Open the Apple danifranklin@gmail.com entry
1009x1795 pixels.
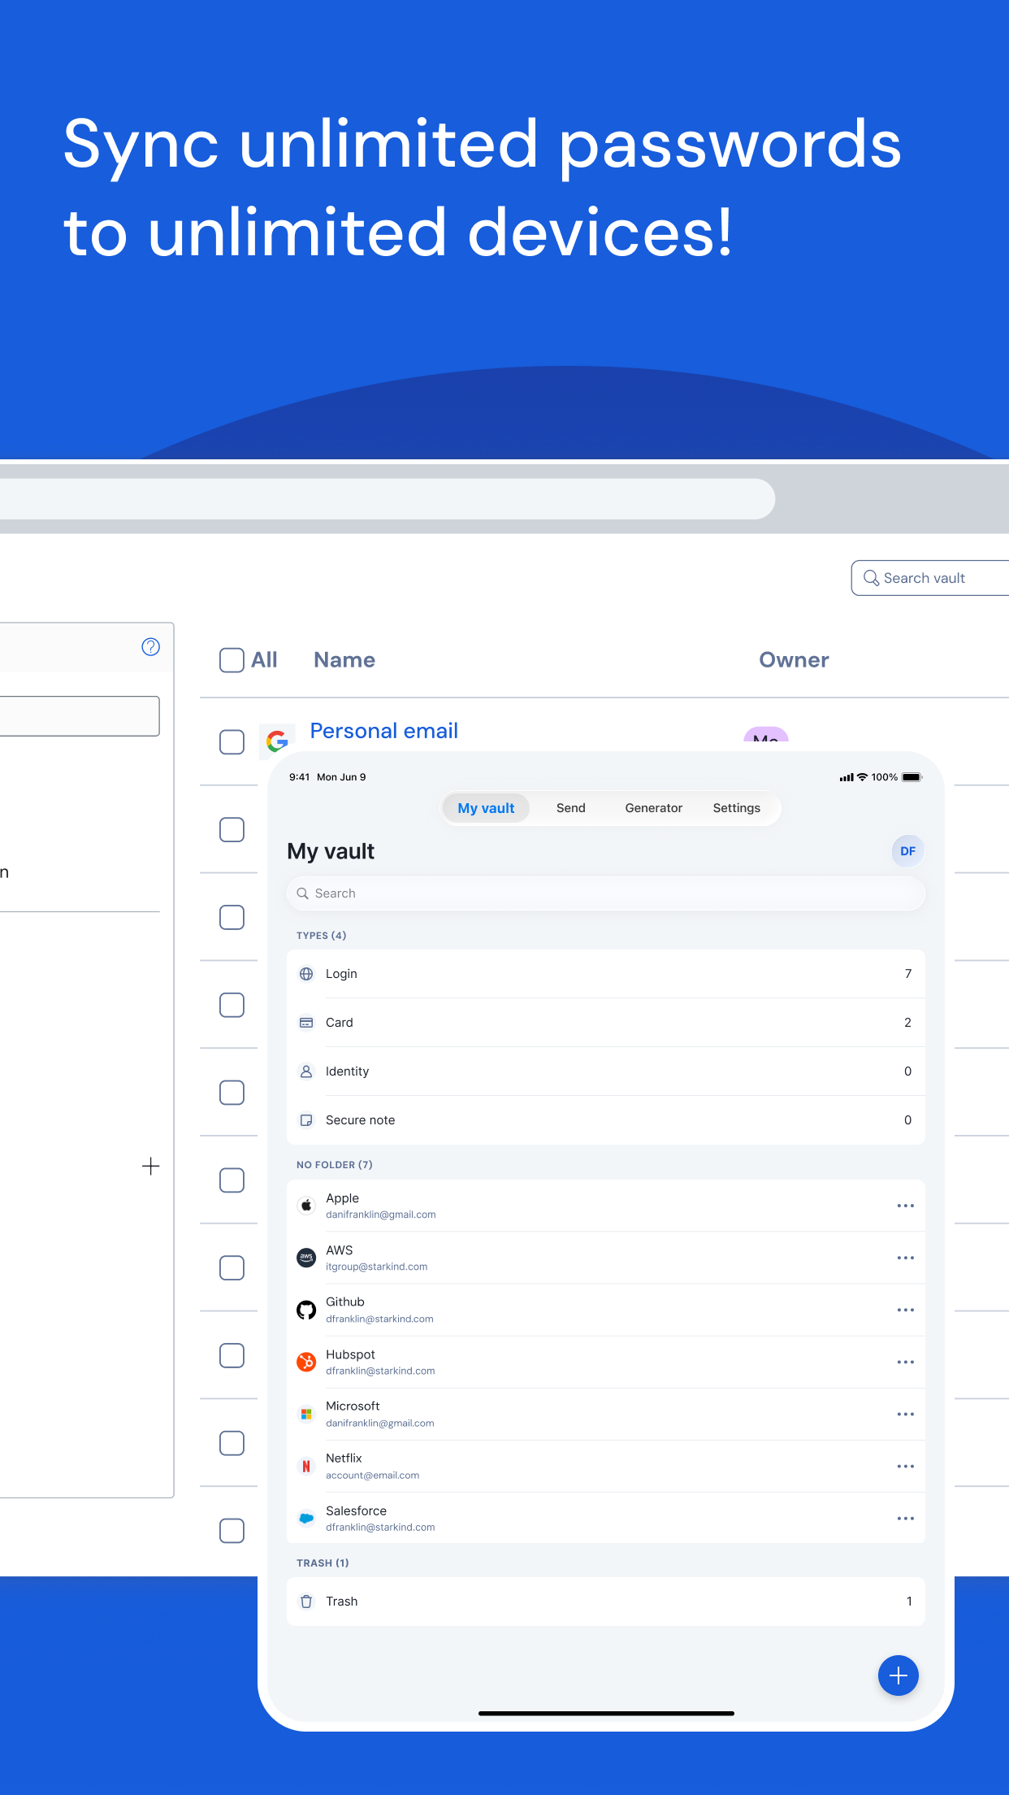click(606, 1206)
